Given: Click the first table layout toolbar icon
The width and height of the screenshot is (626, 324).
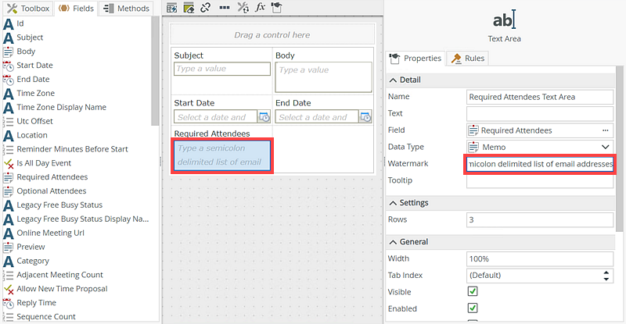Looking at the screenshot, I should [172, 8].
